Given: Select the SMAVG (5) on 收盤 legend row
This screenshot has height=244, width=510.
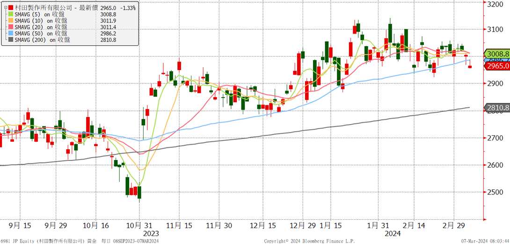Looking at the screenshot, I should [x=39, y=14].
